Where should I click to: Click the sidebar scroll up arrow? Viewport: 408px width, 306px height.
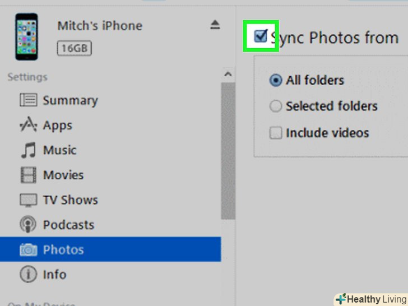(x=228, y=75)
